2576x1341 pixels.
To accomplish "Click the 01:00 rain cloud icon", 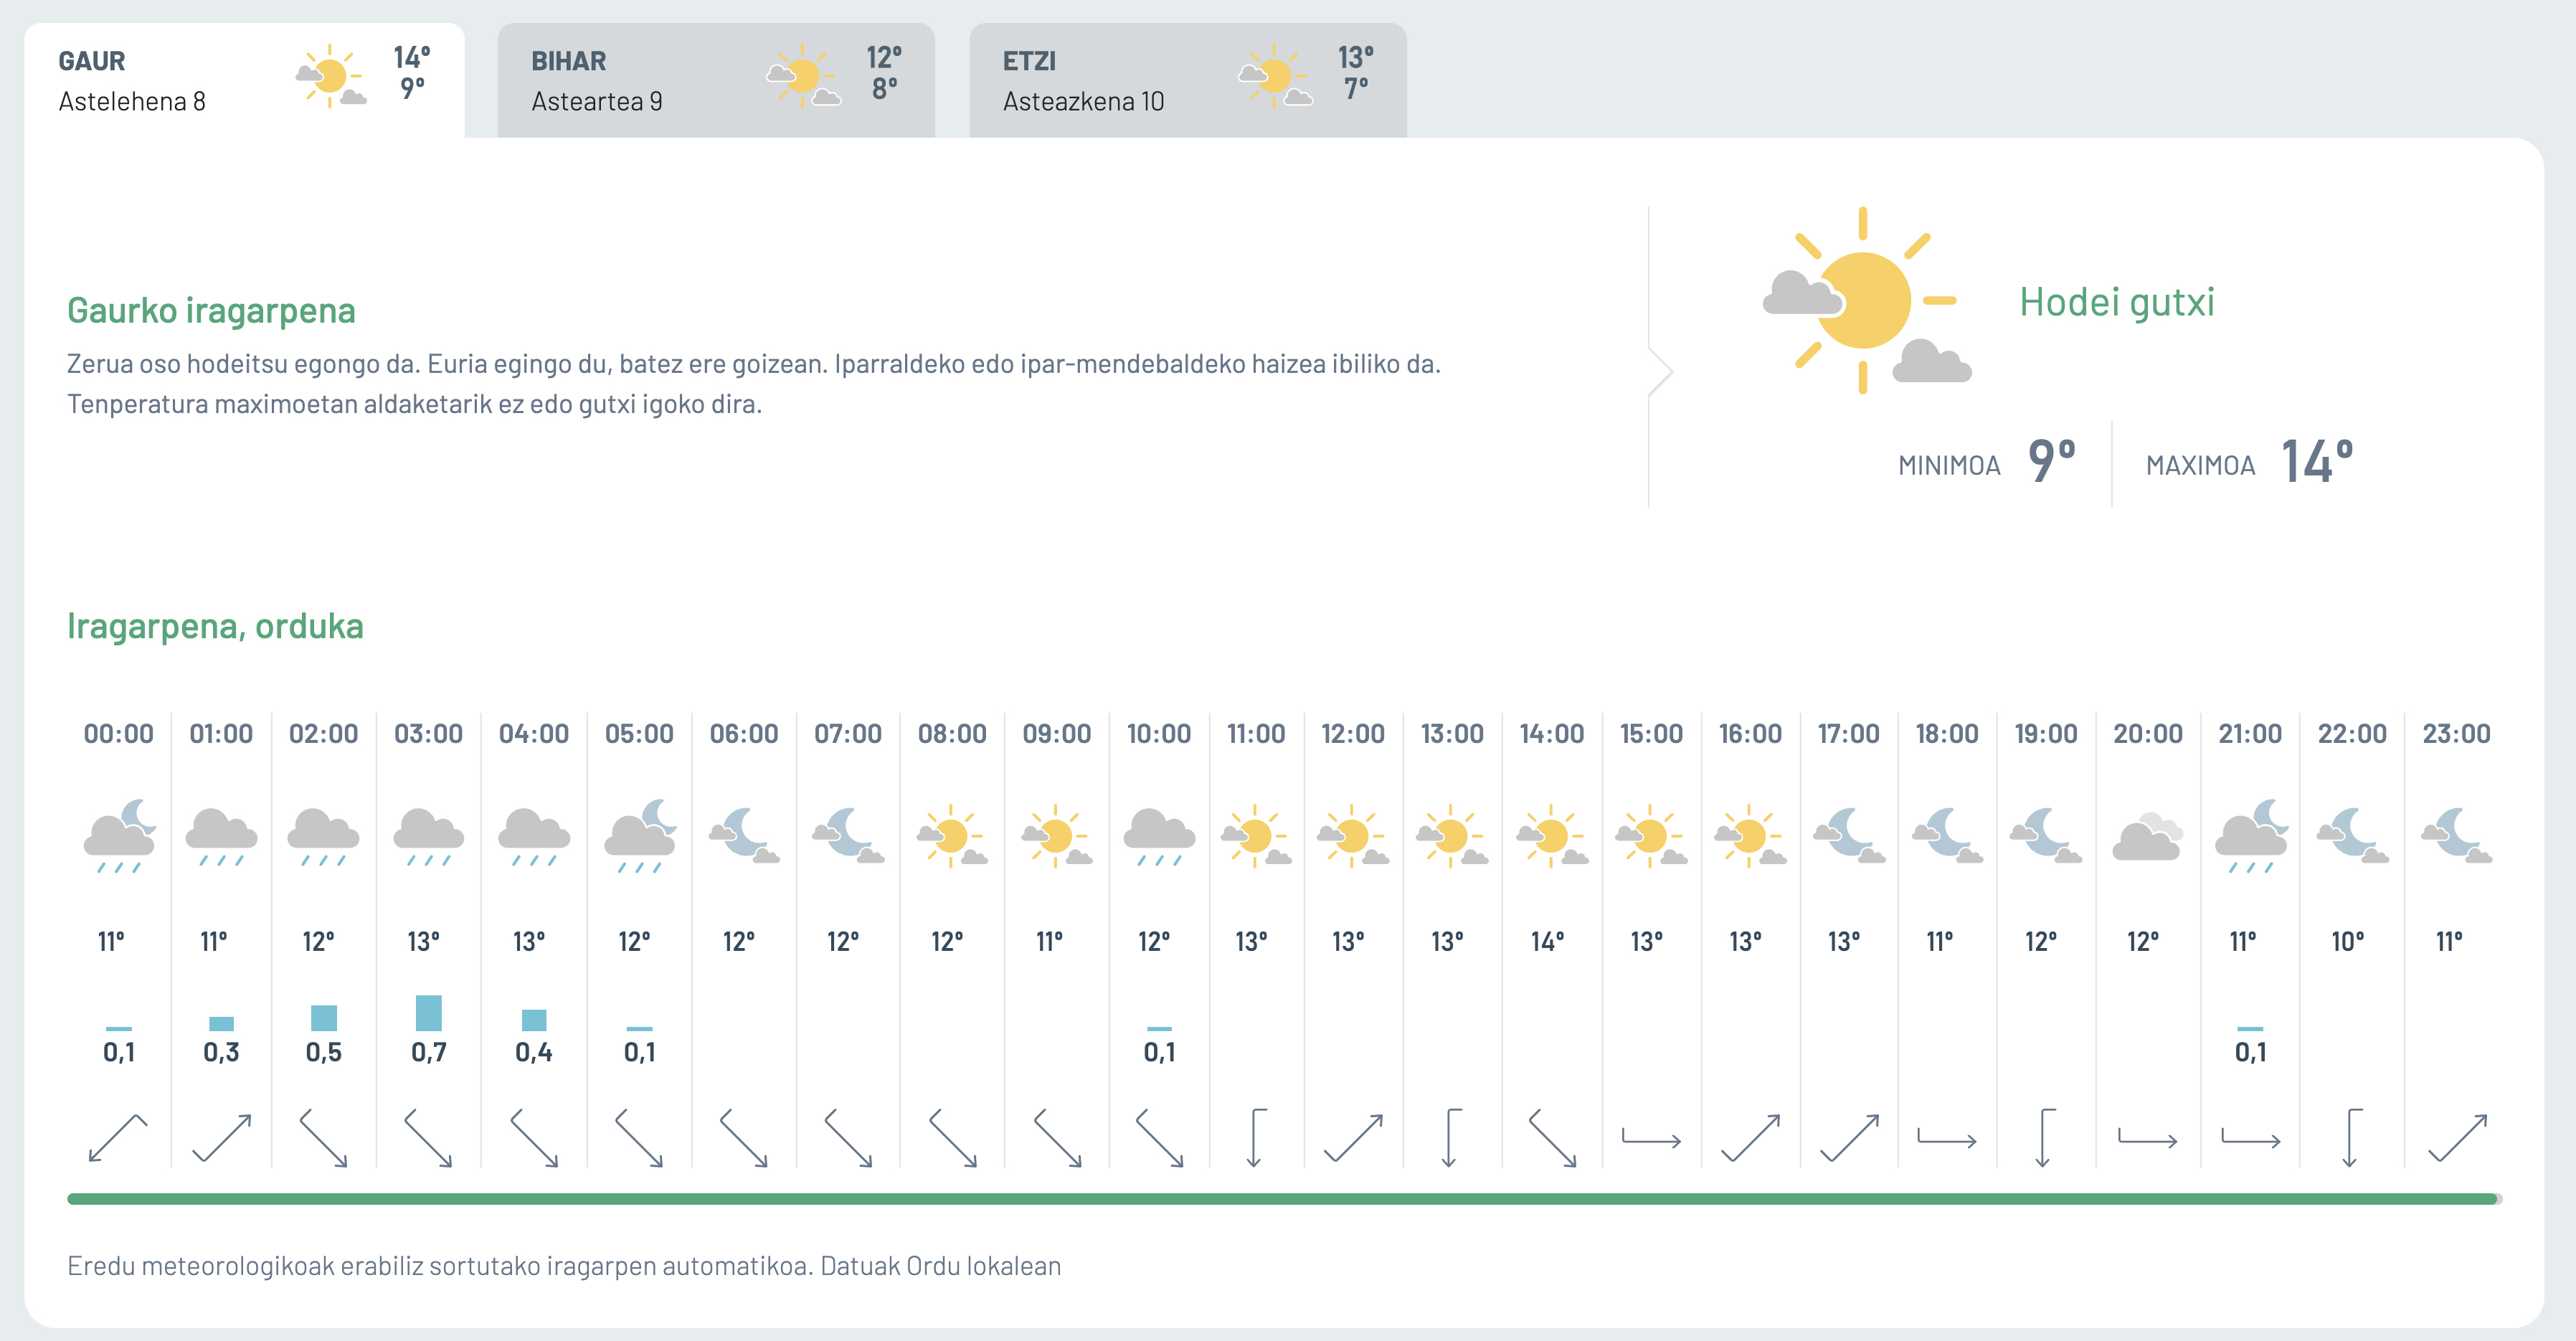I will tap(221, 836).
